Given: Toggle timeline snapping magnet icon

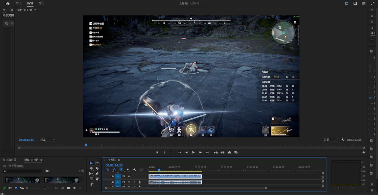Looking at the screenshot, I should point(114,170).
